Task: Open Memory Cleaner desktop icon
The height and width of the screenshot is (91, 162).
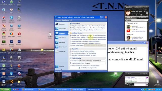Action: coord(19,3)
